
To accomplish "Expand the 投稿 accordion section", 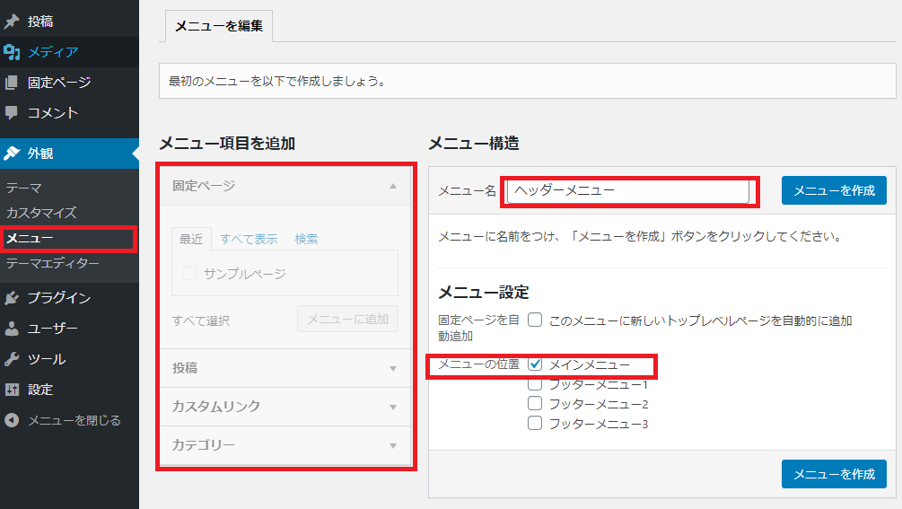I will pos(285,368).
